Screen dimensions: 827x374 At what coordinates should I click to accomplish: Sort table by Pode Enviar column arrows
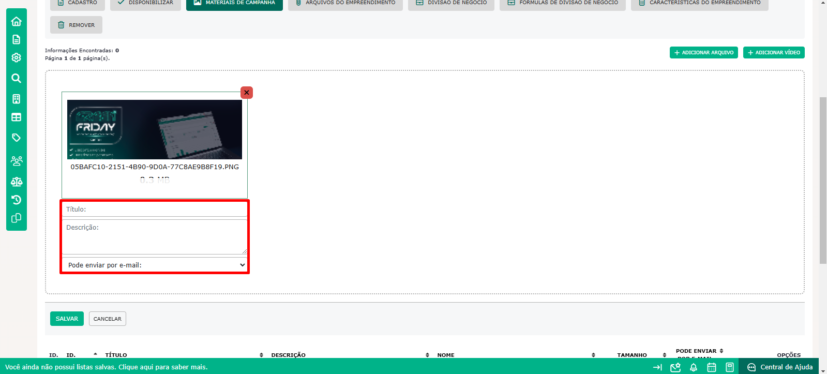click(721, 351)
